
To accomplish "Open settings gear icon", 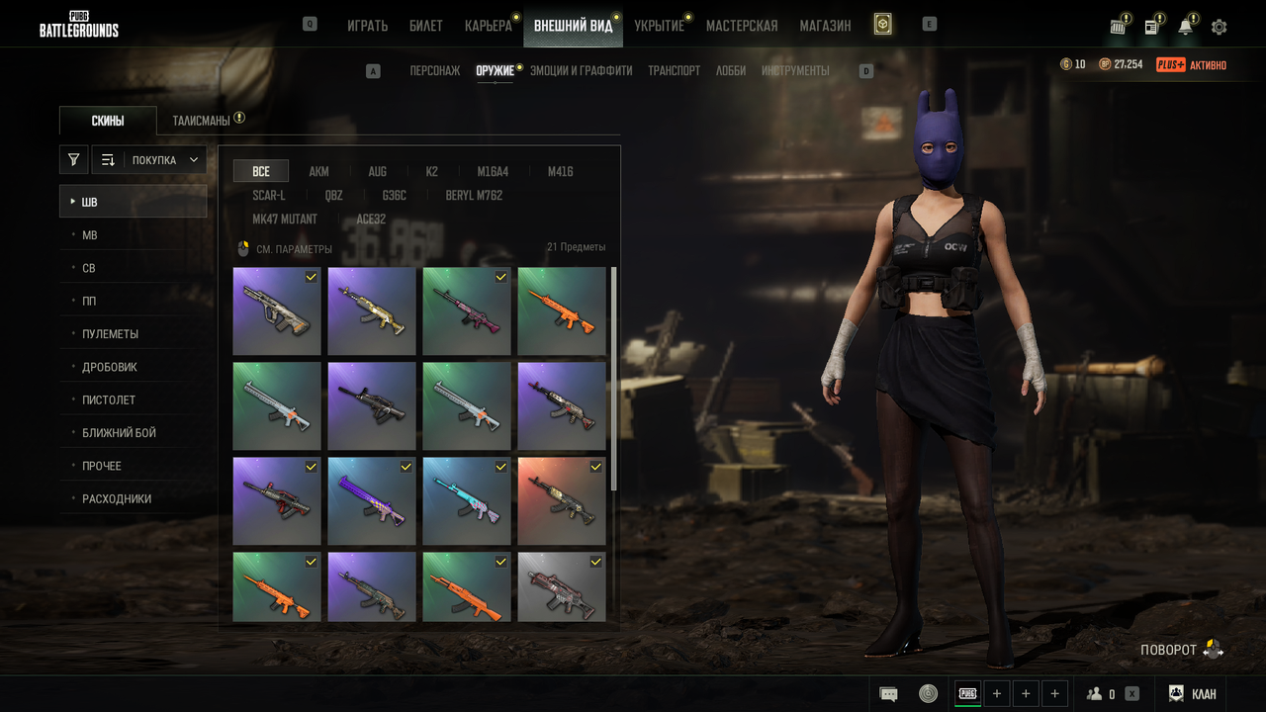I will point(1219,27).
